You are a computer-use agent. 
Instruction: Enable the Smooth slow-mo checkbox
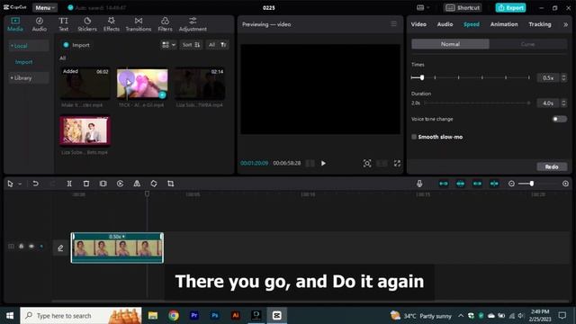[414, 137]
